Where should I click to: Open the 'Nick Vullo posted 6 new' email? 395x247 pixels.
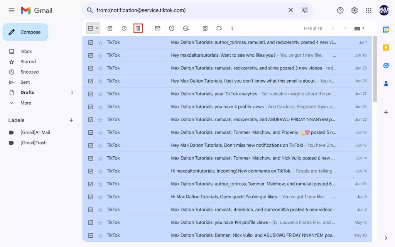tap(227, 158)
